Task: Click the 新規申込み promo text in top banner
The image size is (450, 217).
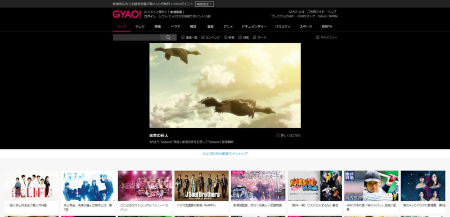Action: tap(153, 4)
